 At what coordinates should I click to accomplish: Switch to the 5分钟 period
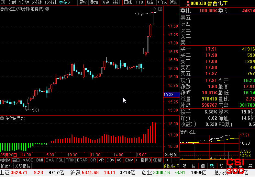(x=37, y=2)
